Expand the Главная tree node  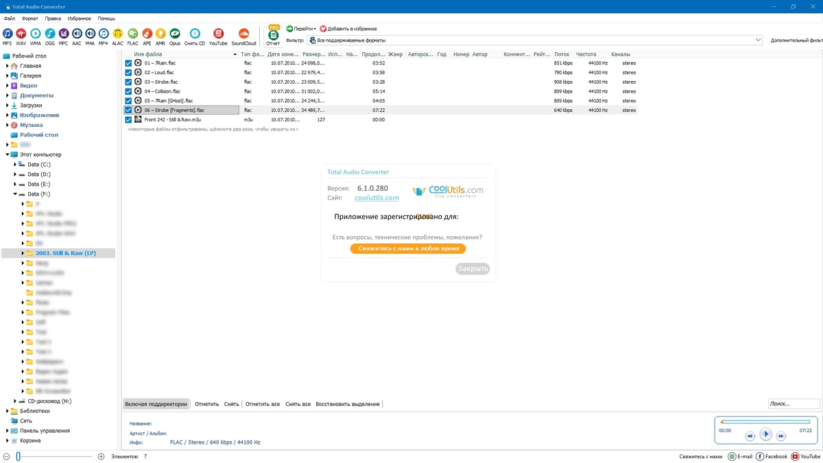click(x=8, y=66)
